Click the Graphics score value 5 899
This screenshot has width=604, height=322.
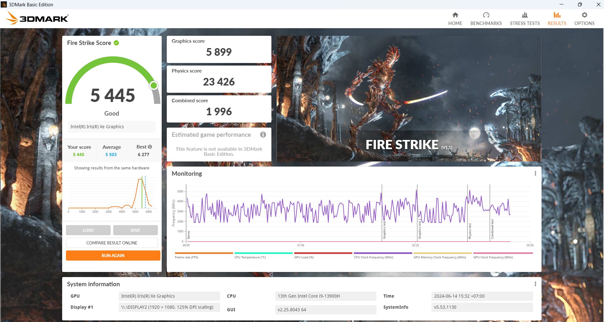coord(219,52)
